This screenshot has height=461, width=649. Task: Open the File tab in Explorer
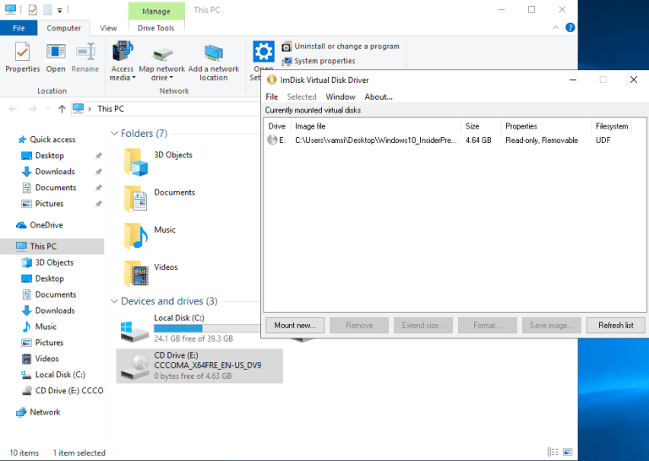(x=19, y=28)
